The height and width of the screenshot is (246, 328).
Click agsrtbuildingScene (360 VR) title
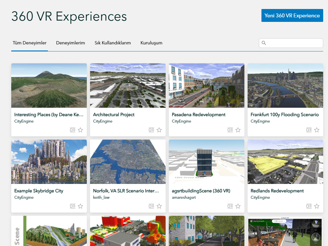click(201, 191)
